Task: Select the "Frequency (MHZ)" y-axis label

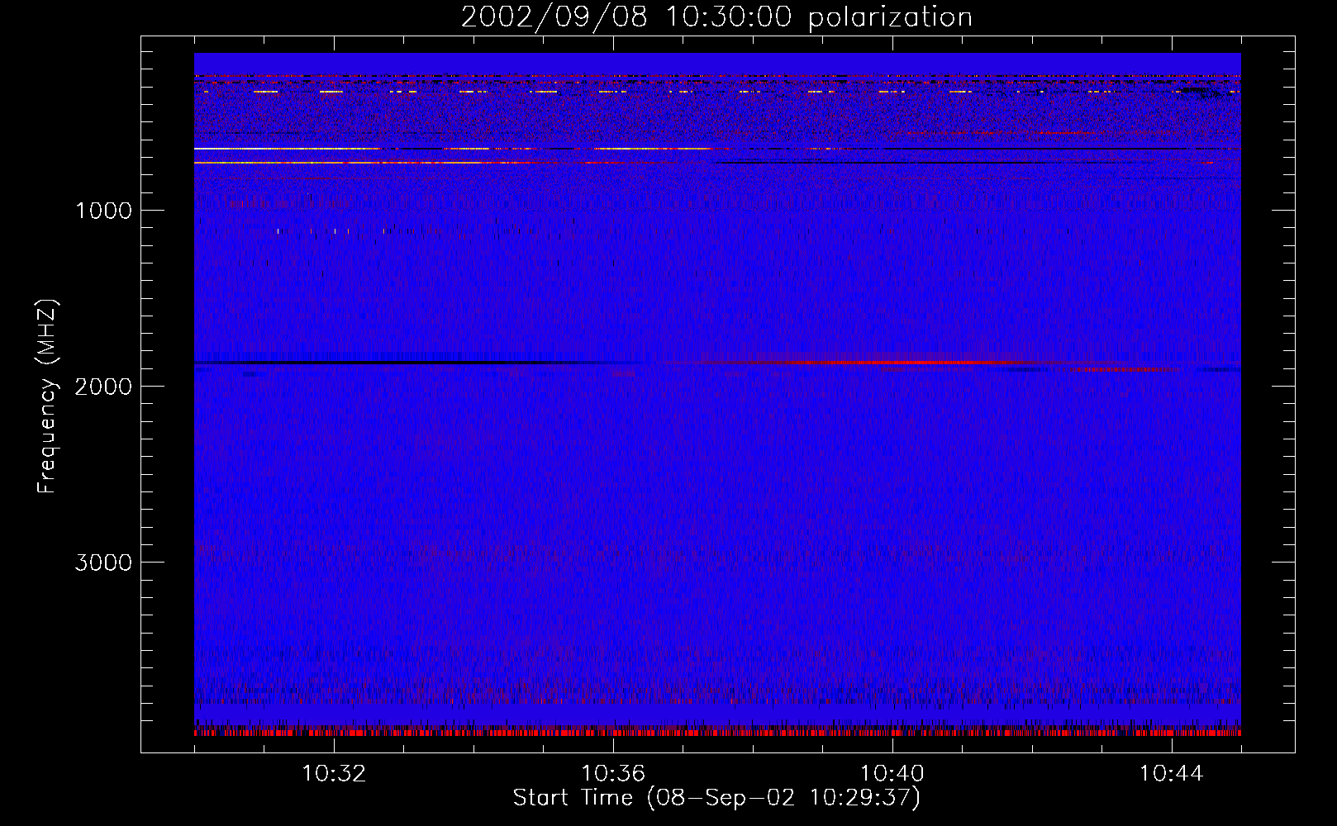Action: (47, 396)
